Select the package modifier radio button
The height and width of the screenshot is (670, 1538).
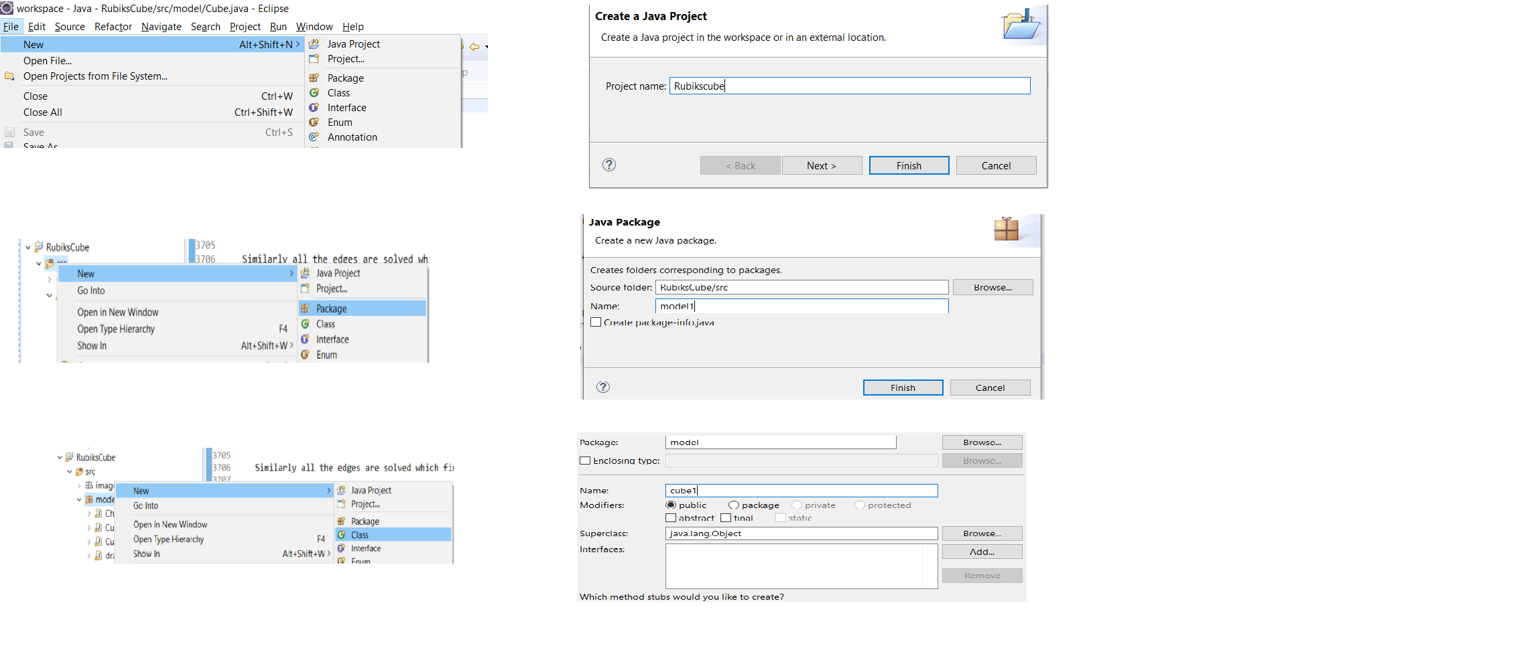coord(734,505)
